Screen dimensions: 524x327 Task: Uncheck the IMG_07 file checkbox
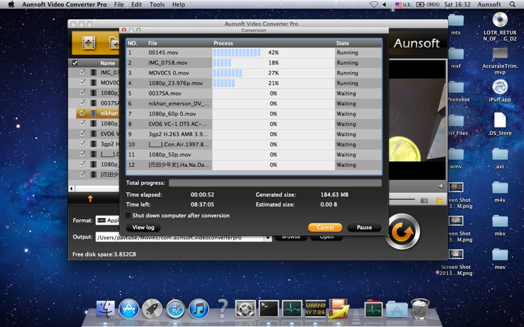click(x=83, y=72)
